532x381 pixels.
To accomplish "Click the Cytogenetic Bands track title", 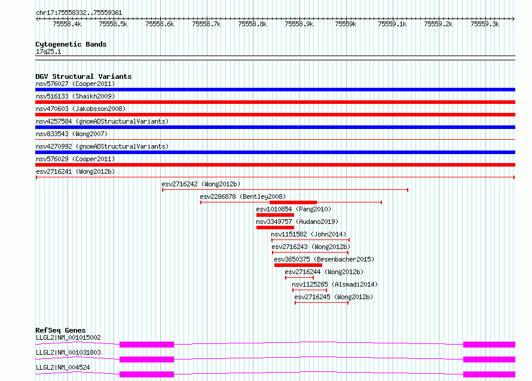I will tap(71, 44).
